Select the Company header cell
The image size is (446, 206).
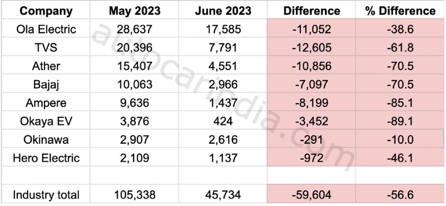coord(46,11)
